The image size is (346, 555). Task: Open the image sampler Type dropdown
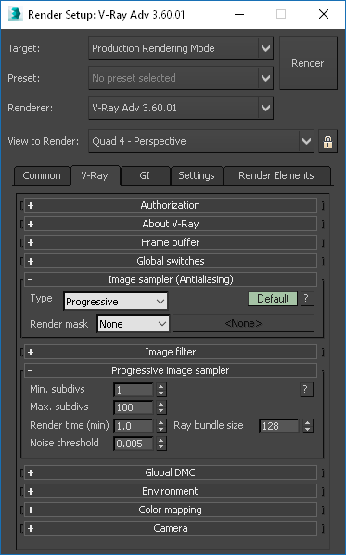click(x=115, y=302)
